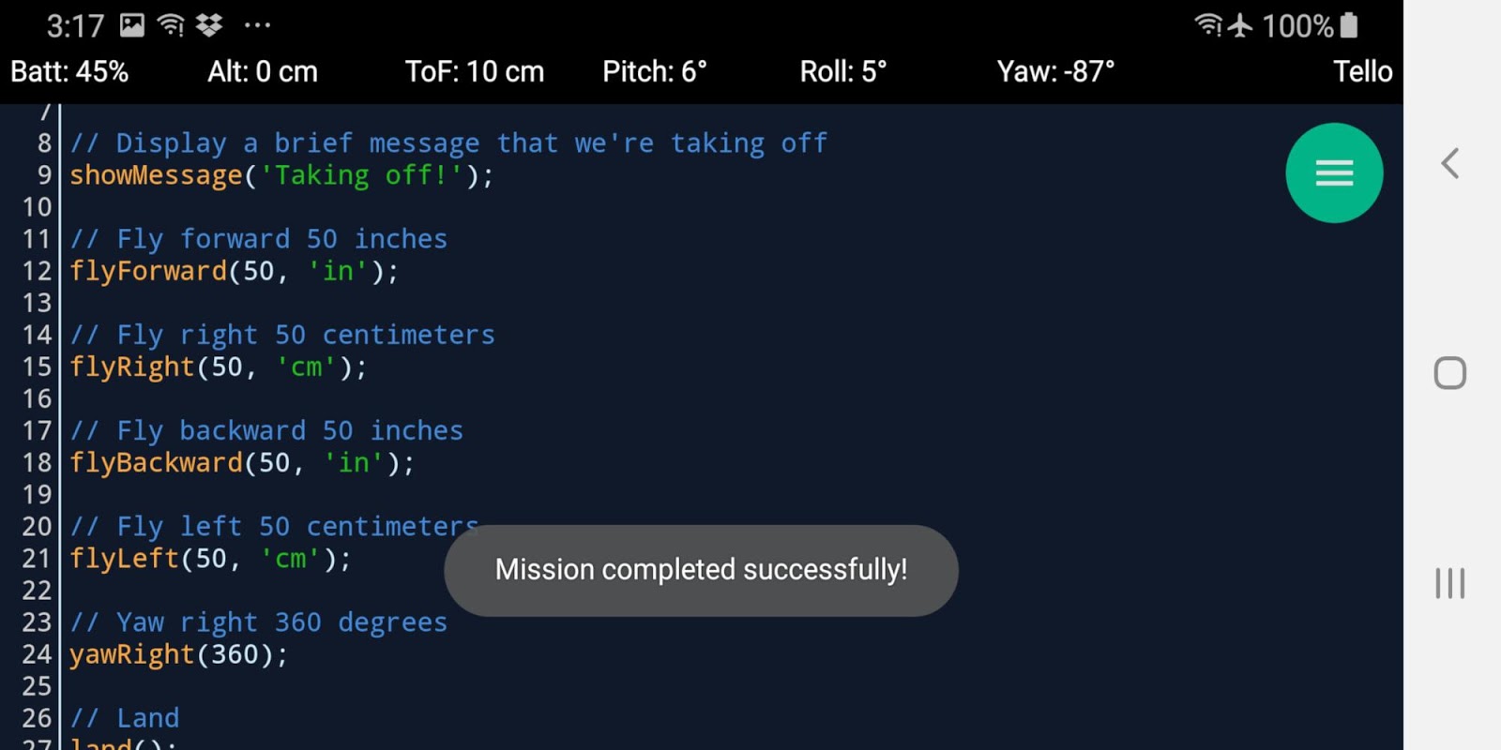Place cursor on flyForward(50, 'in') line

pyautogui.click(x=235, y=272)
